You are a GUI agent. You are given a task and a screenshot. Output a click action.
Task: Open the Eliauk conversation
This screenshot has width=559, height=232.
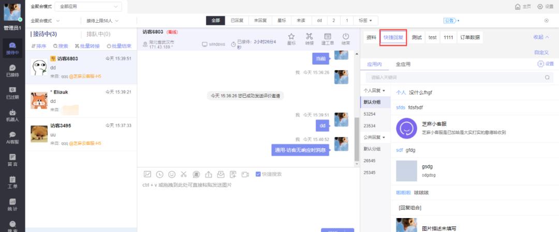81,101
